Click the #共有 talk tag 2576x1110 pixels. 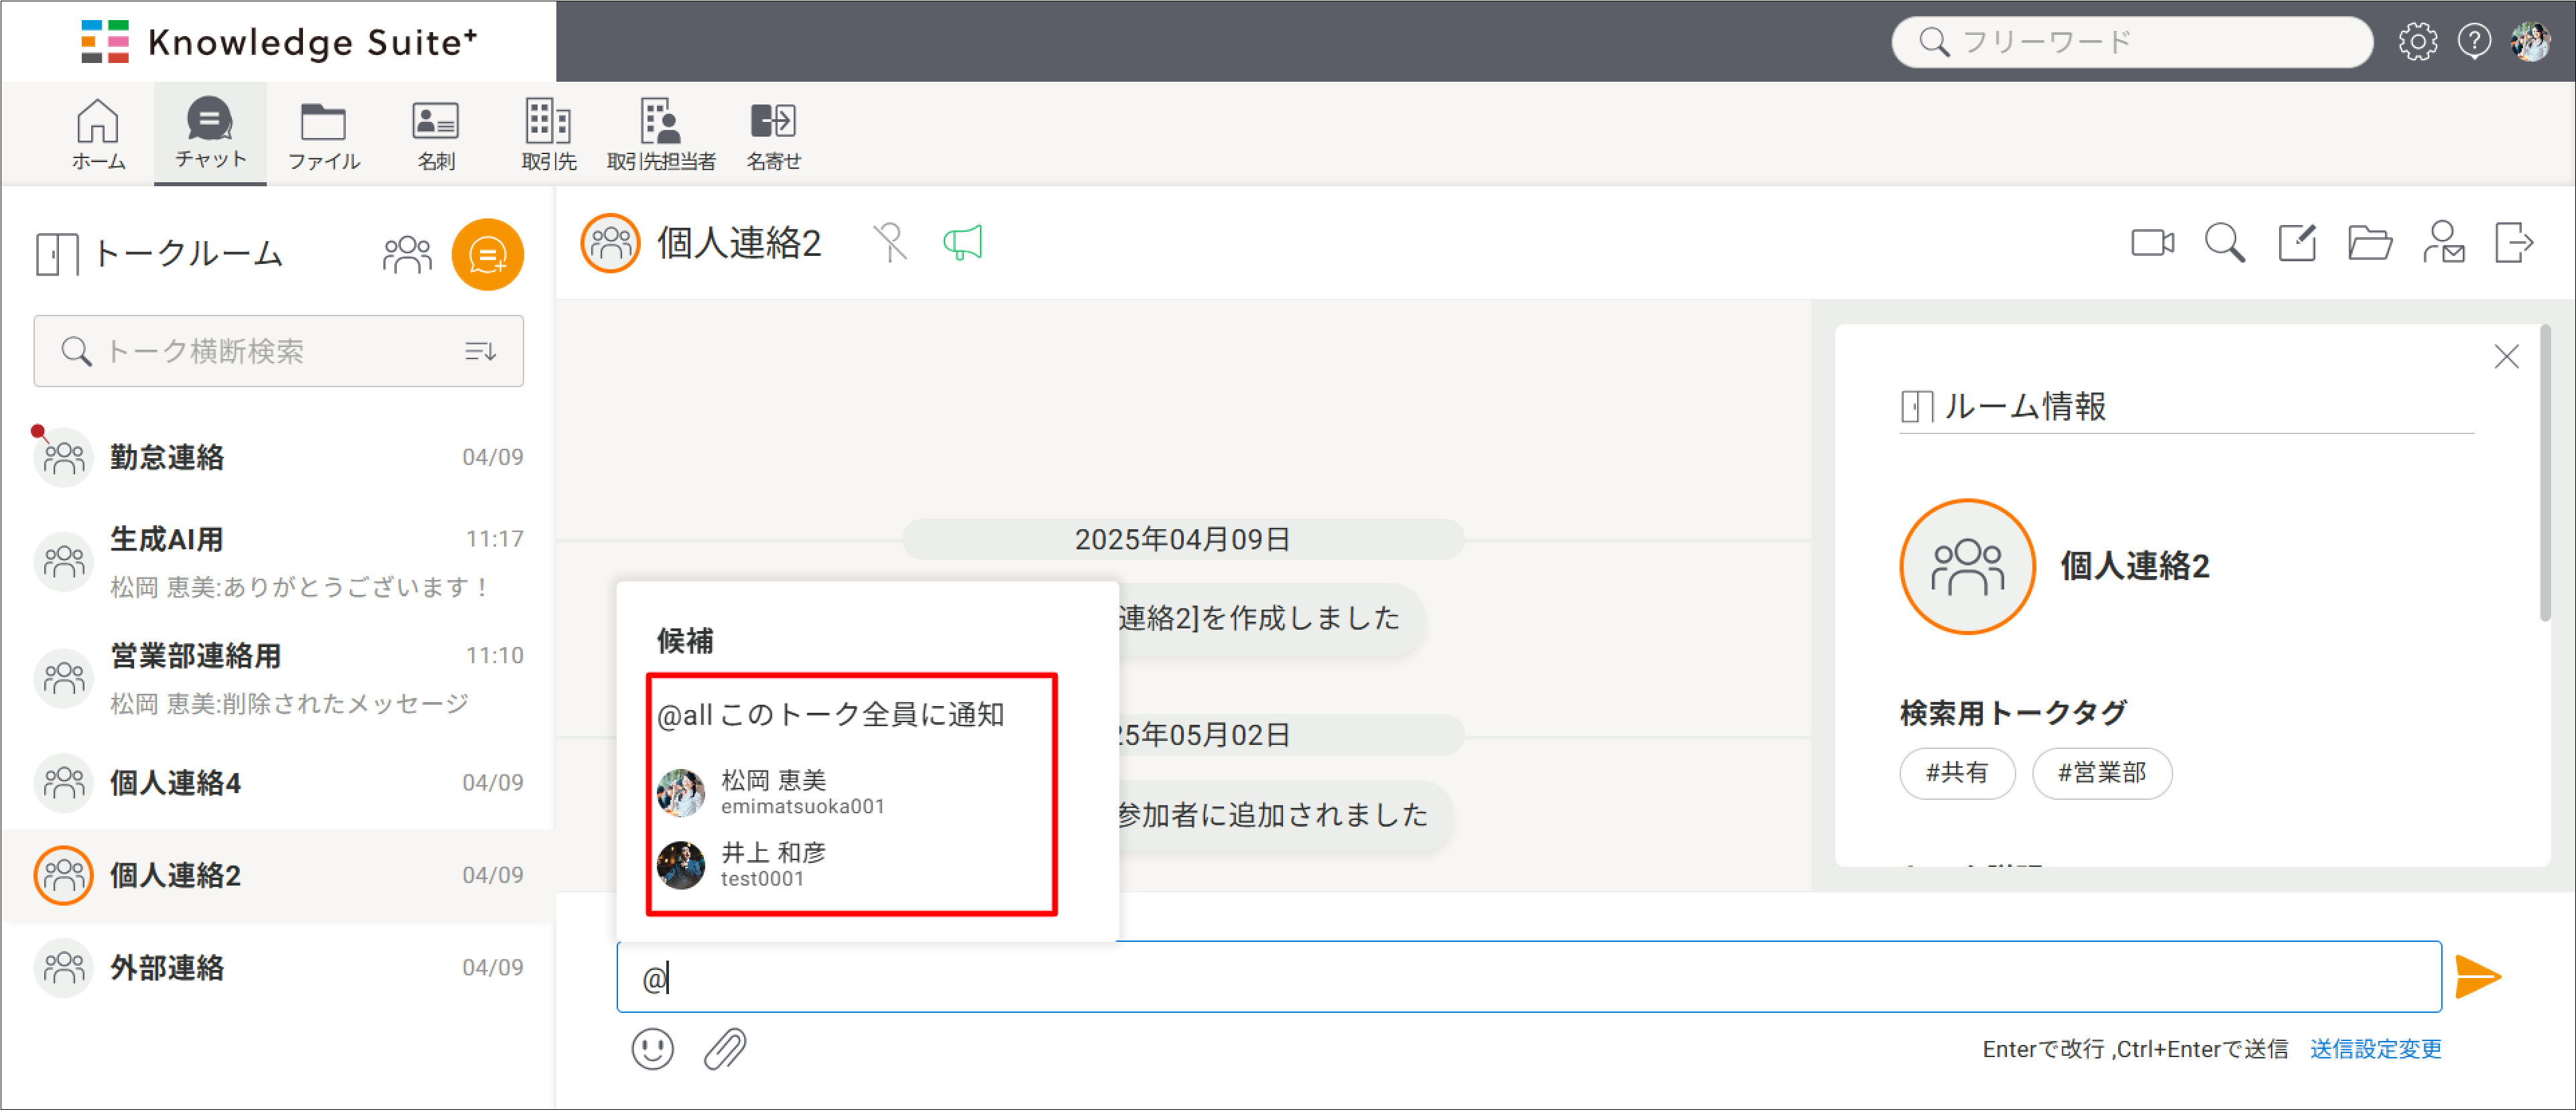click(1957, 772)
